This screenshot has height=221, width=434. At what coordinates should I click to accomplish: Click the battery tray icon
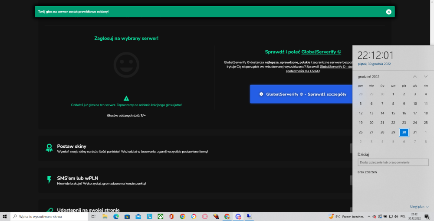pos(385,217)
